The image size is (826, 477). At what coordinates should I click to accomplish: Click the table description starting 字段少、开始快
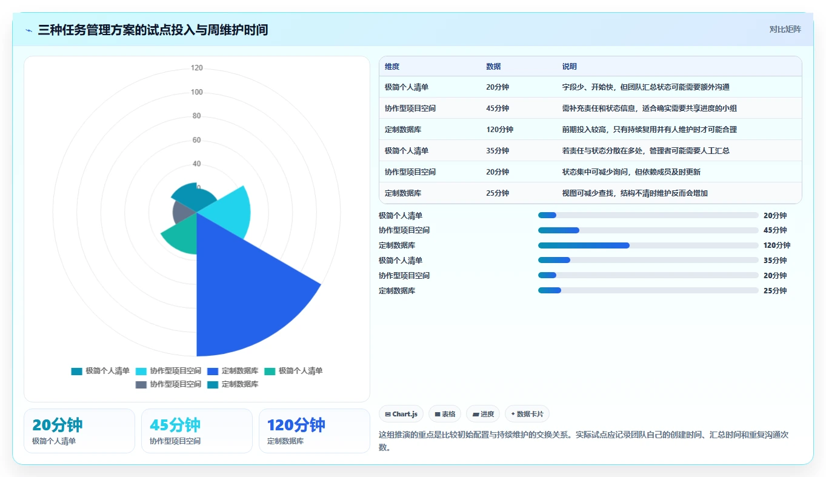click(x=646, y=87)
